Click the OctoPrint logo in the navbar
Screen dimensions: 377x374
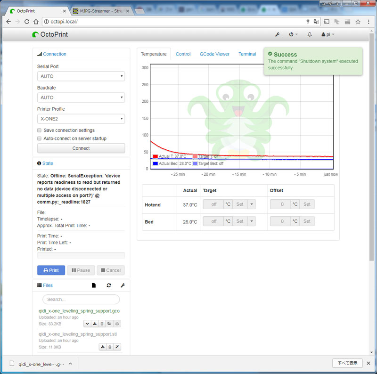pos(50,34)
